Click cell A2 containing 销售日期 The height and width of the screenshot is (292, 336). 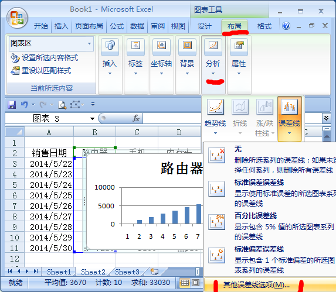coord(49,153)
